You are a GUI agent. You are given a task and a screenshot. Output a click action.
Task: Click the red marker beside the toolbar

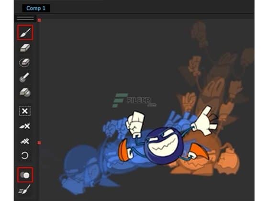click(x=39, y=143)
